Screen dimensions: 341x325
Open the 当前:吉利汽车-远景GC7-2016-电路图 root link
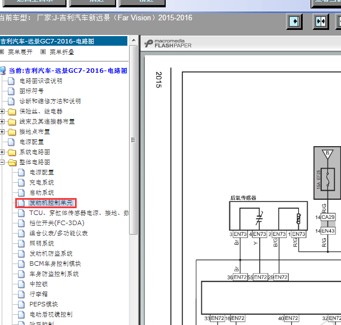[x=68, y=71]
